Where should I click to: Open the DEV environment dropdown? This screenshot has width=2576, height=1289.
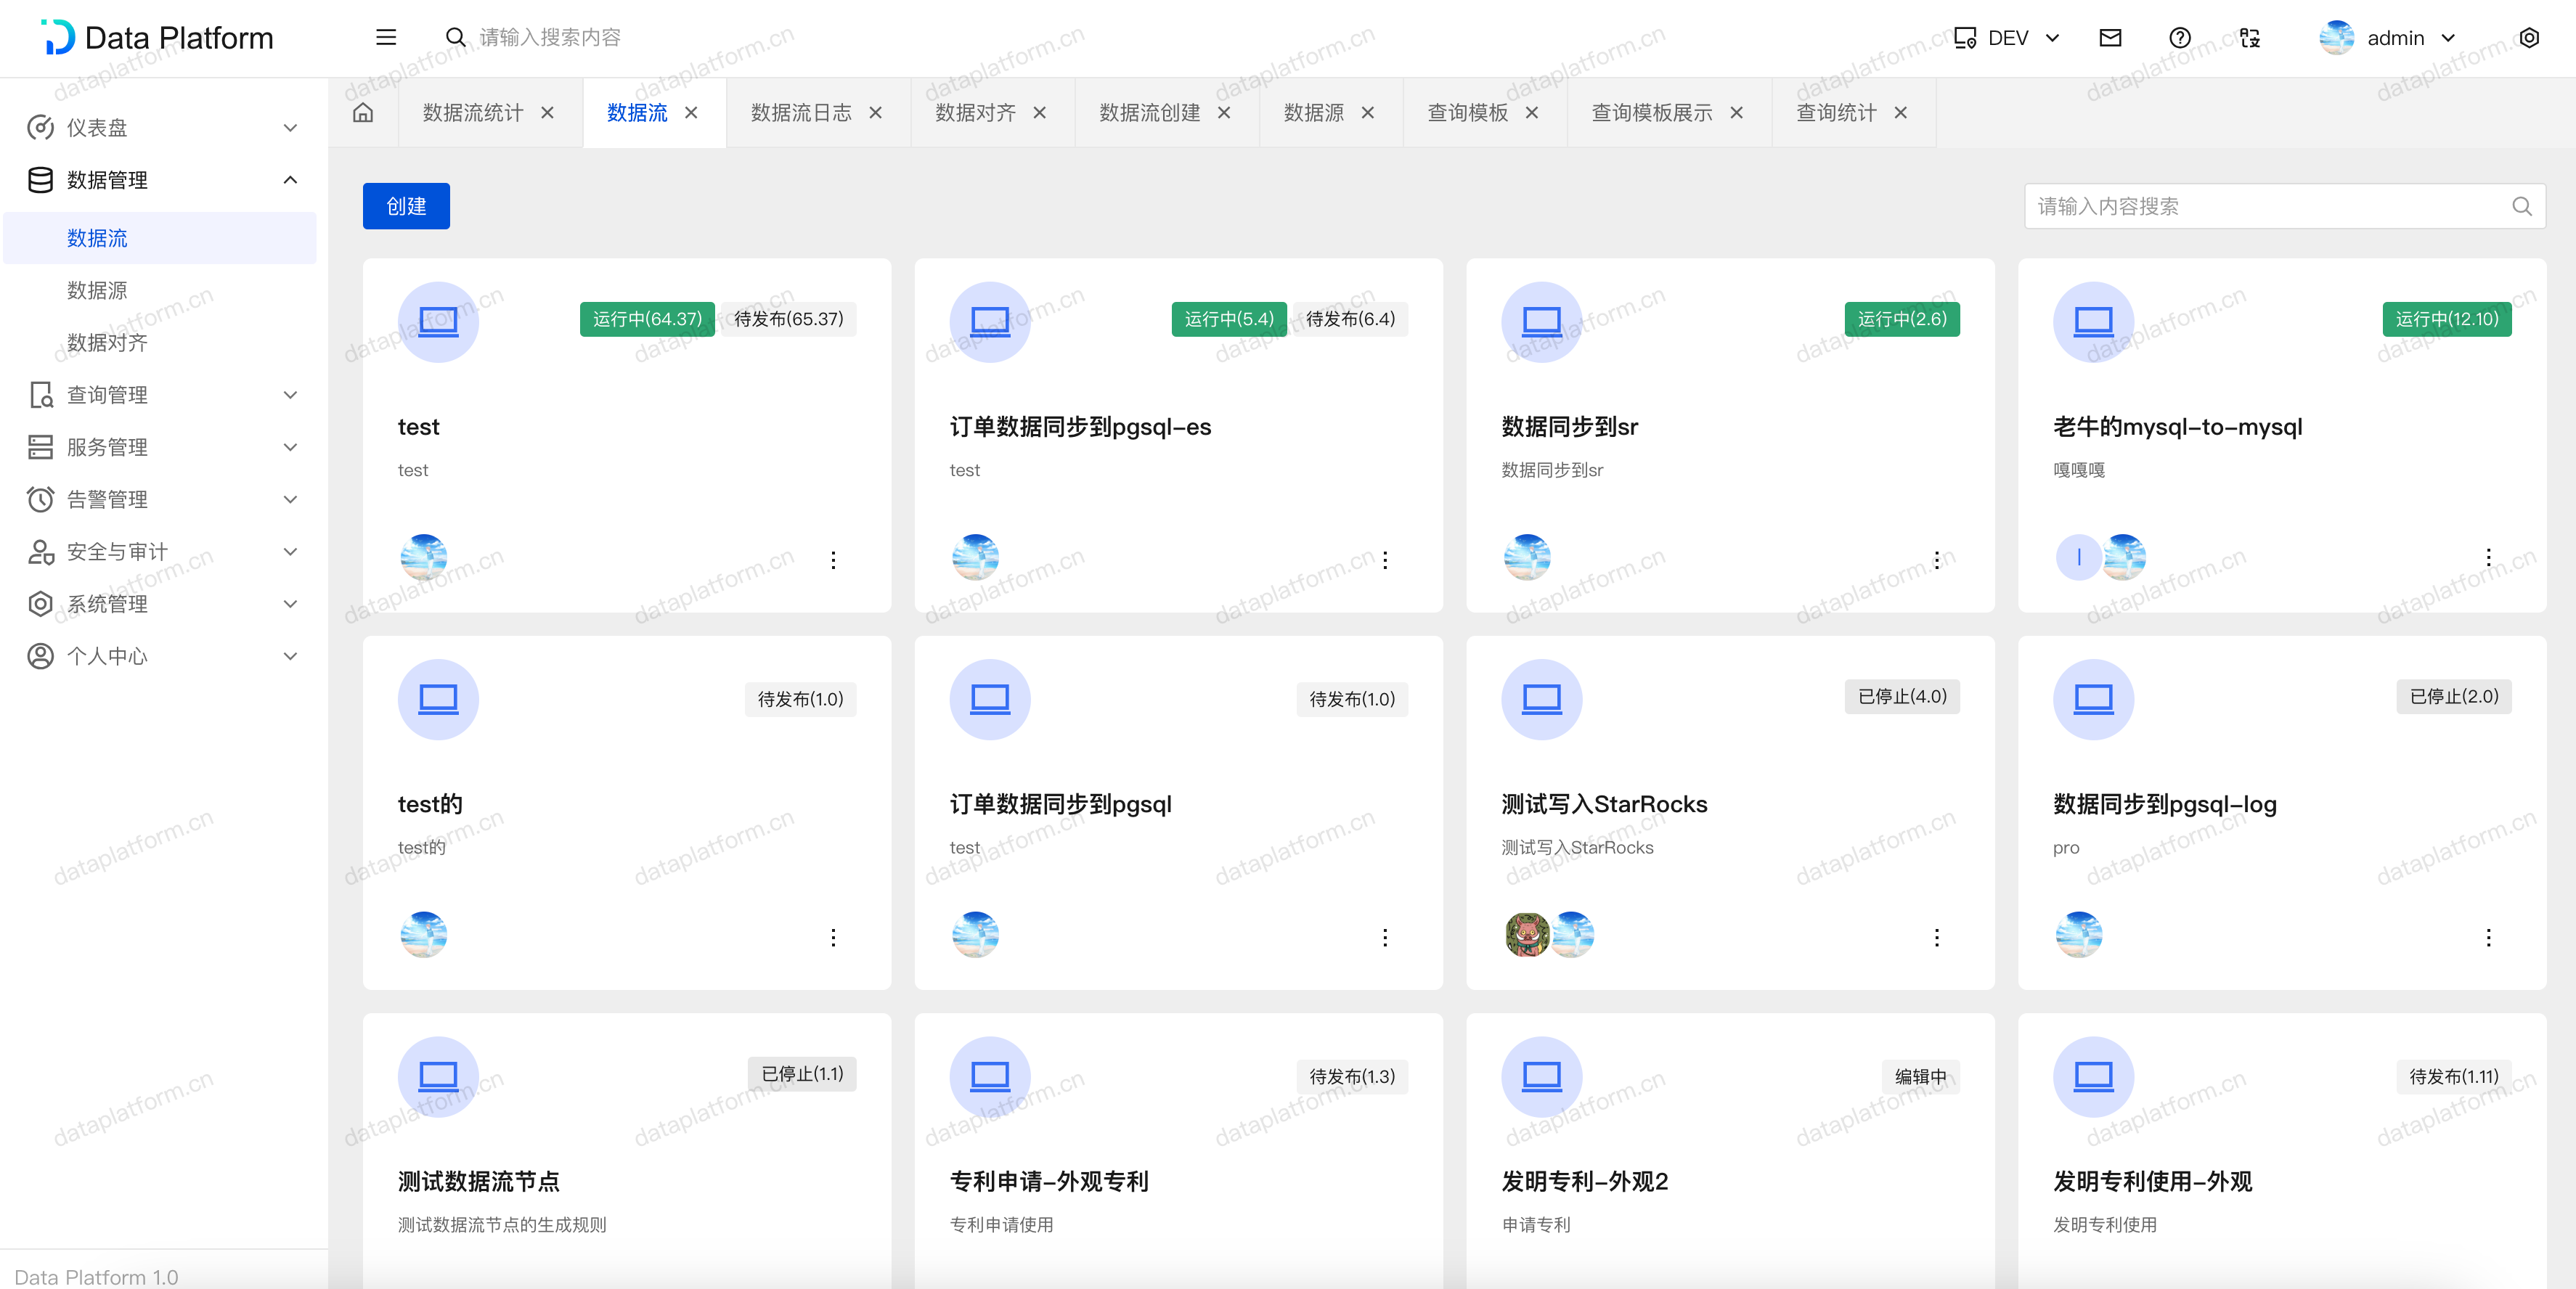coord(2008,38)
